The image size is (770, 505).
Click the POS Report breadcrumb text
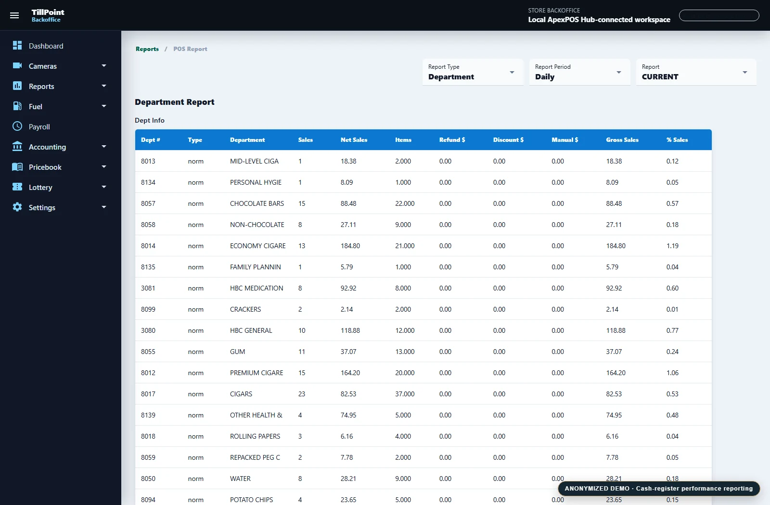pyautogui.click(x=190, y=49)
